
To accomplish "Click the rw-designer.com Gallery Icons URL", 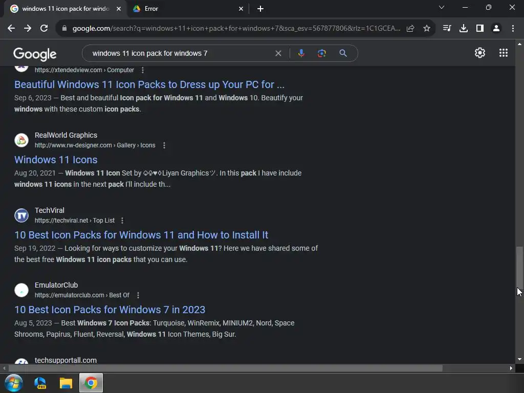I will [x=95, y=145].
